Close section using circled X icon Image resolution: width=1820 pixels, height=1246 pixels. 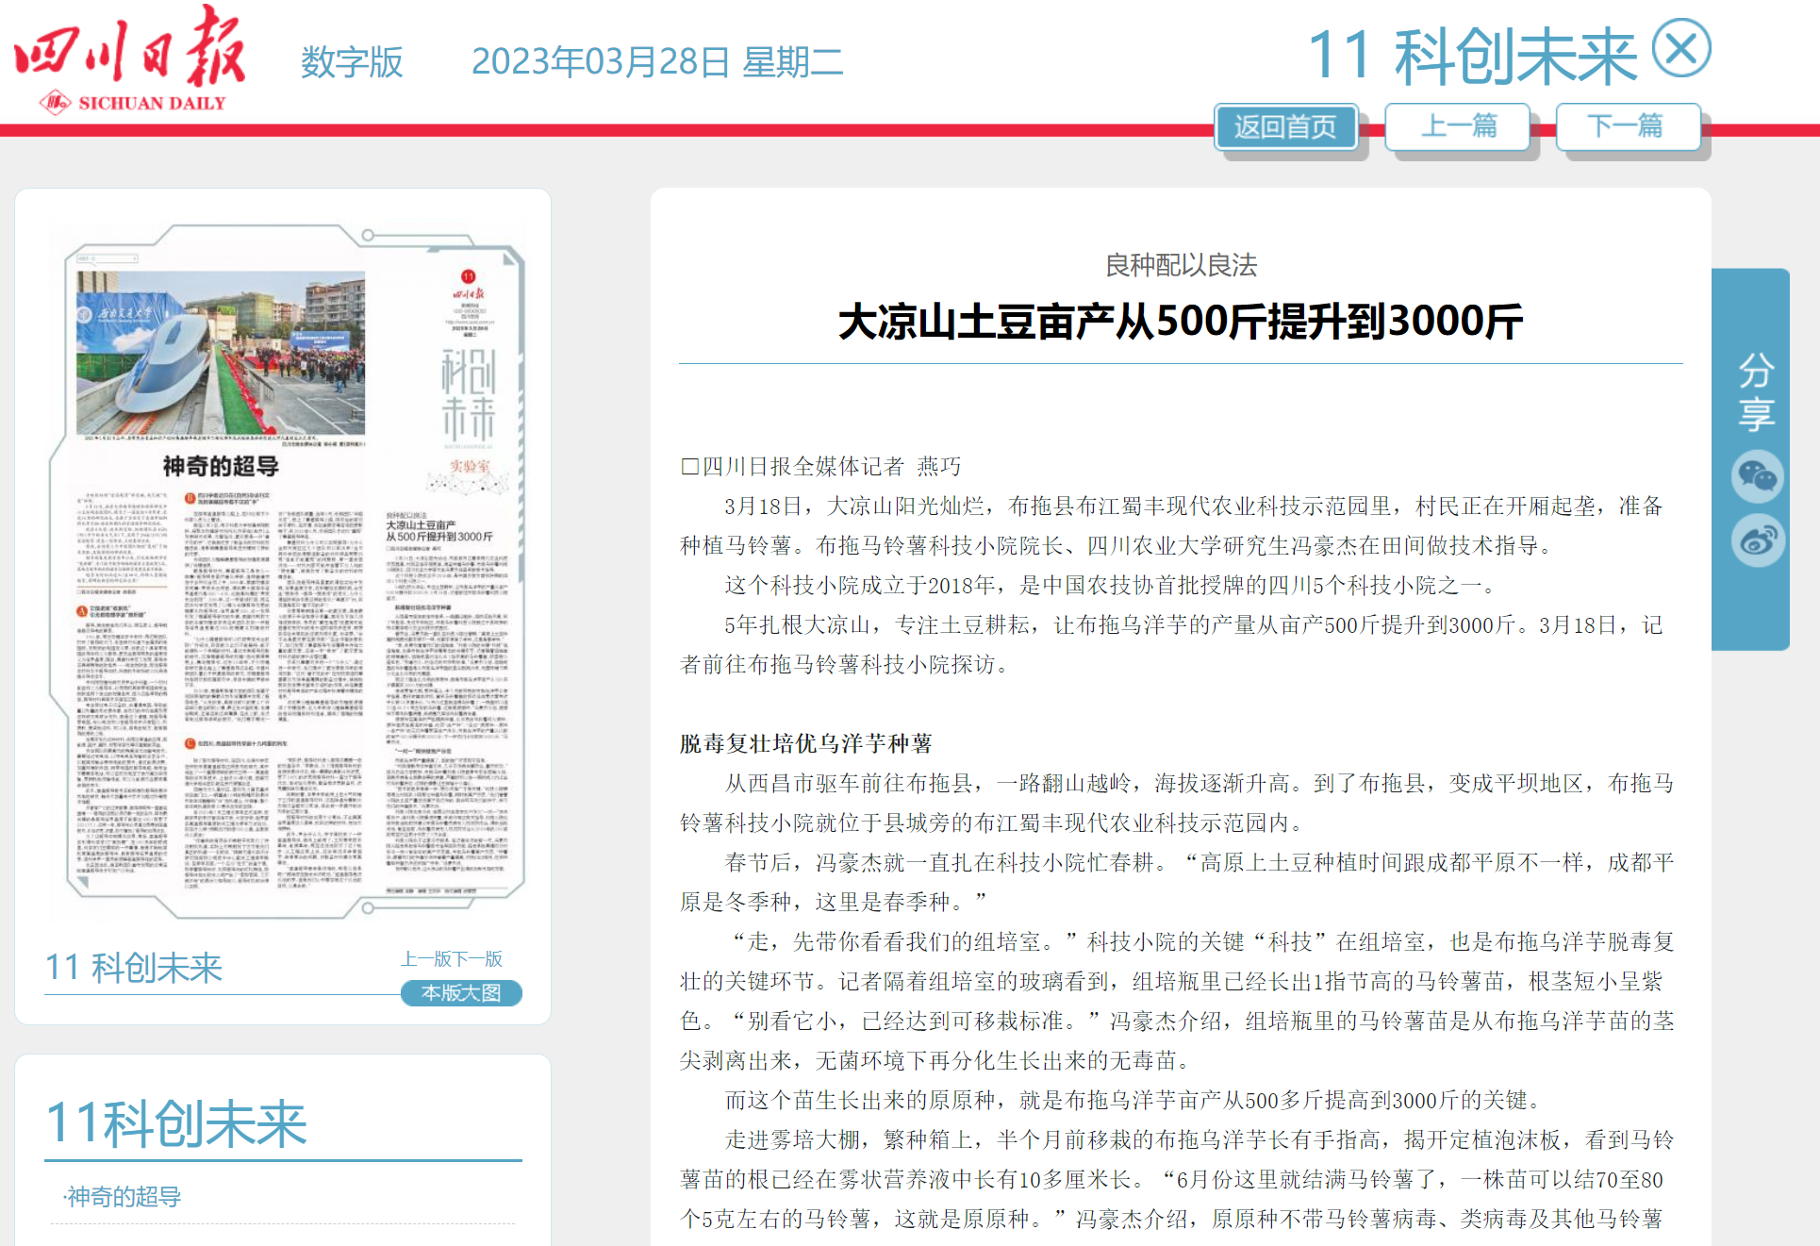[1681, 49]
